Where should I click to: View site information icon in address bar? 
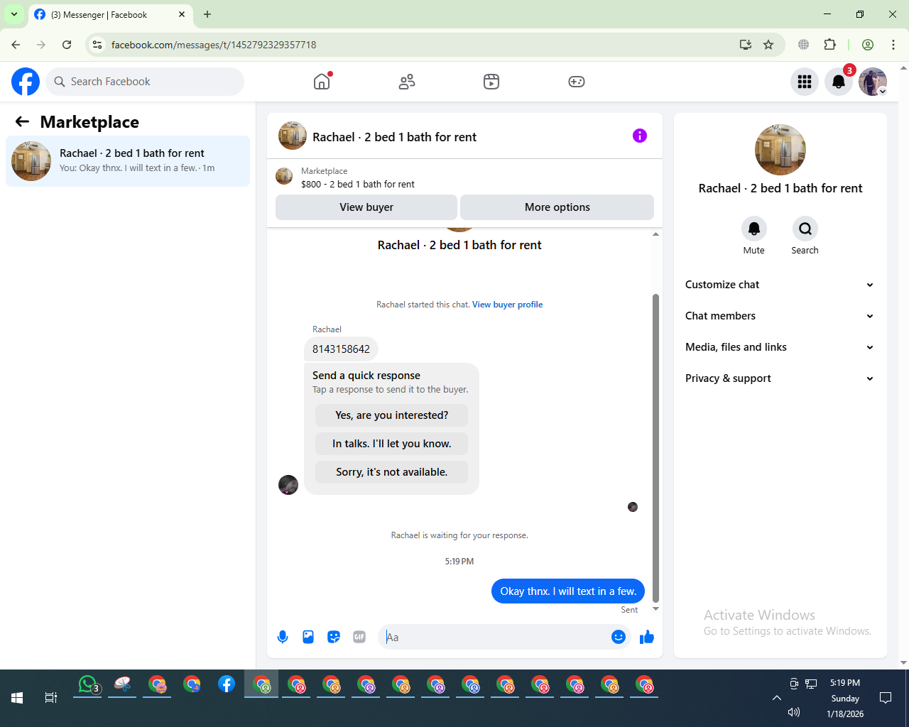click(98, 45)
